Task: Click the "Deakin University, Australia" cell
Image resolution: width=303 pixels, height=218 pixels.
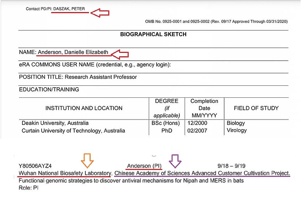Action: coord(55,123)
